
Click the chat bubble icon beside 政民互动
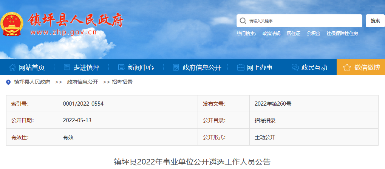click(295, 68)
